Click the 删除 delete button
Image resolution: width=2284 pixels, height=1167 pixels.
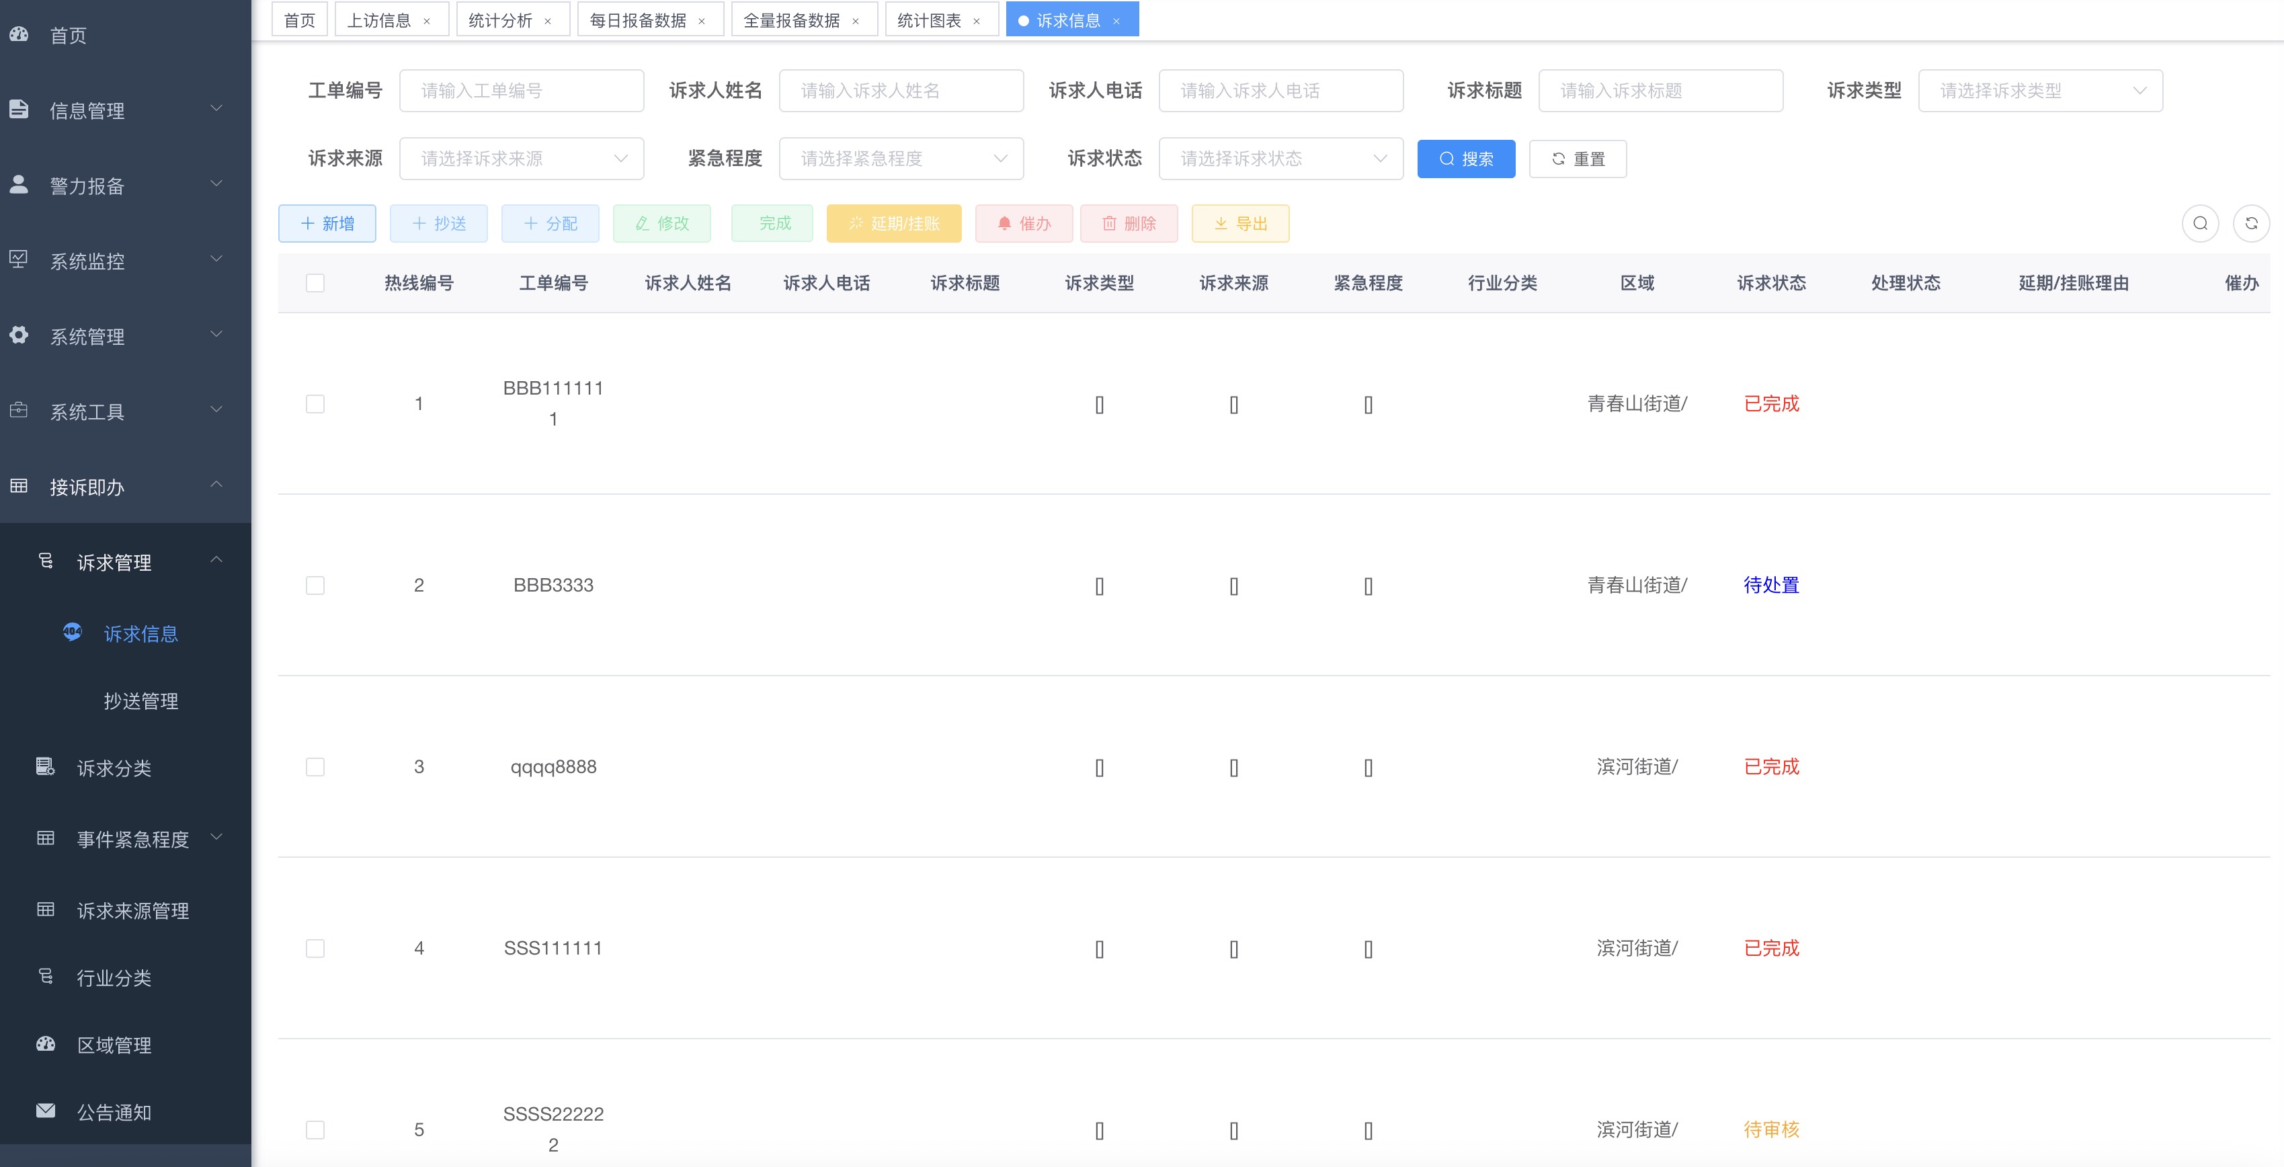click(1129, 223)
